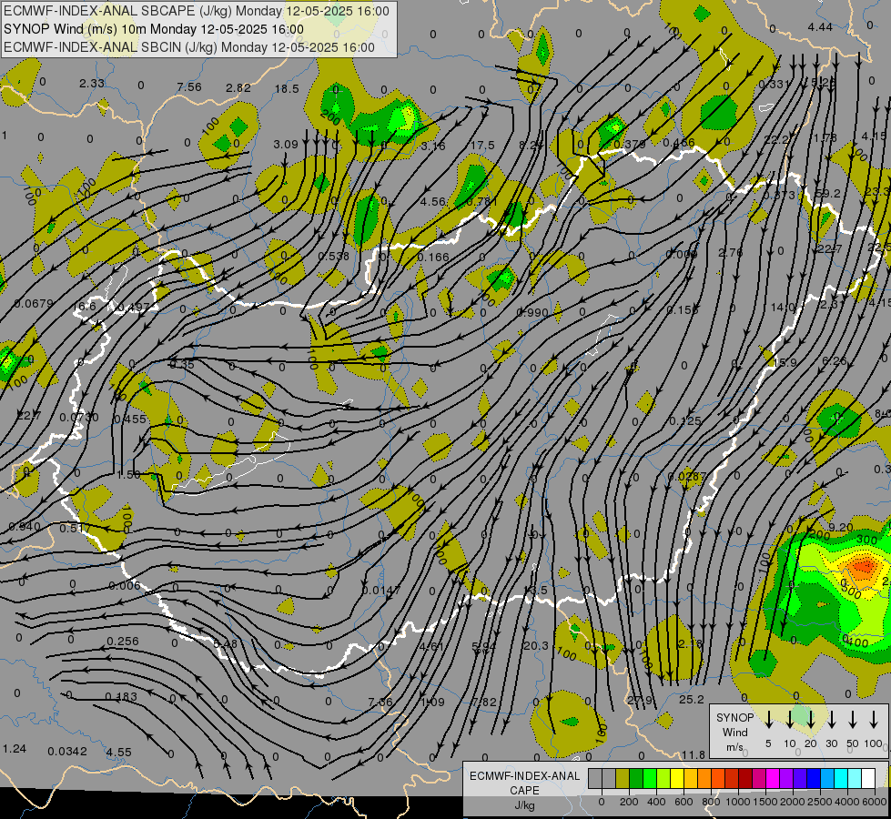Click the map value '17.5'
Viewport: 891px width, 819px height.
[x=482, y=146]
